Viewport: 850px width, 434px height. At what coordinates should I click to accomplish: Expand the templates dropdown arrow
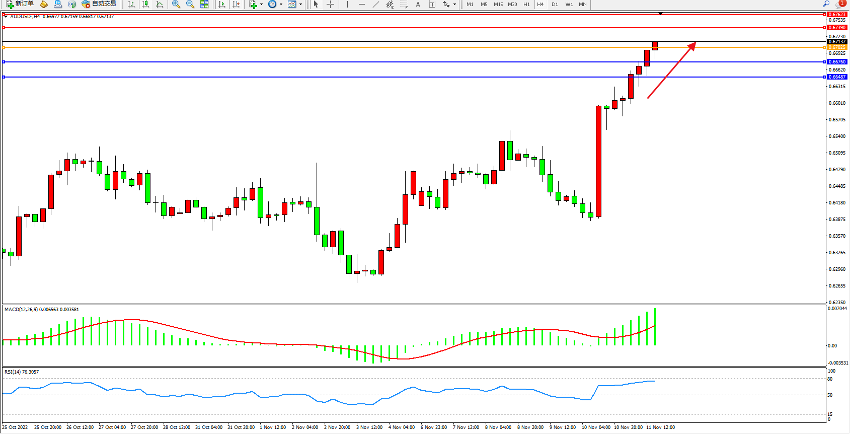[301, 5]
